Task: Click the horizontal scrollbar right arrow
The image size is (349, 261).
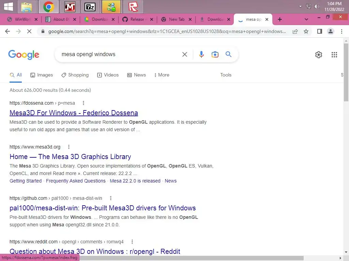Action: tap(340, 258)
